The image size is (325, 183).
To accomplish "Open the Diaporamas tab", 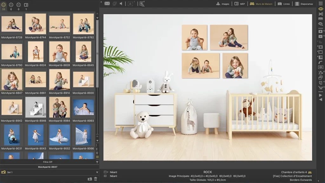I will [304, 4].
